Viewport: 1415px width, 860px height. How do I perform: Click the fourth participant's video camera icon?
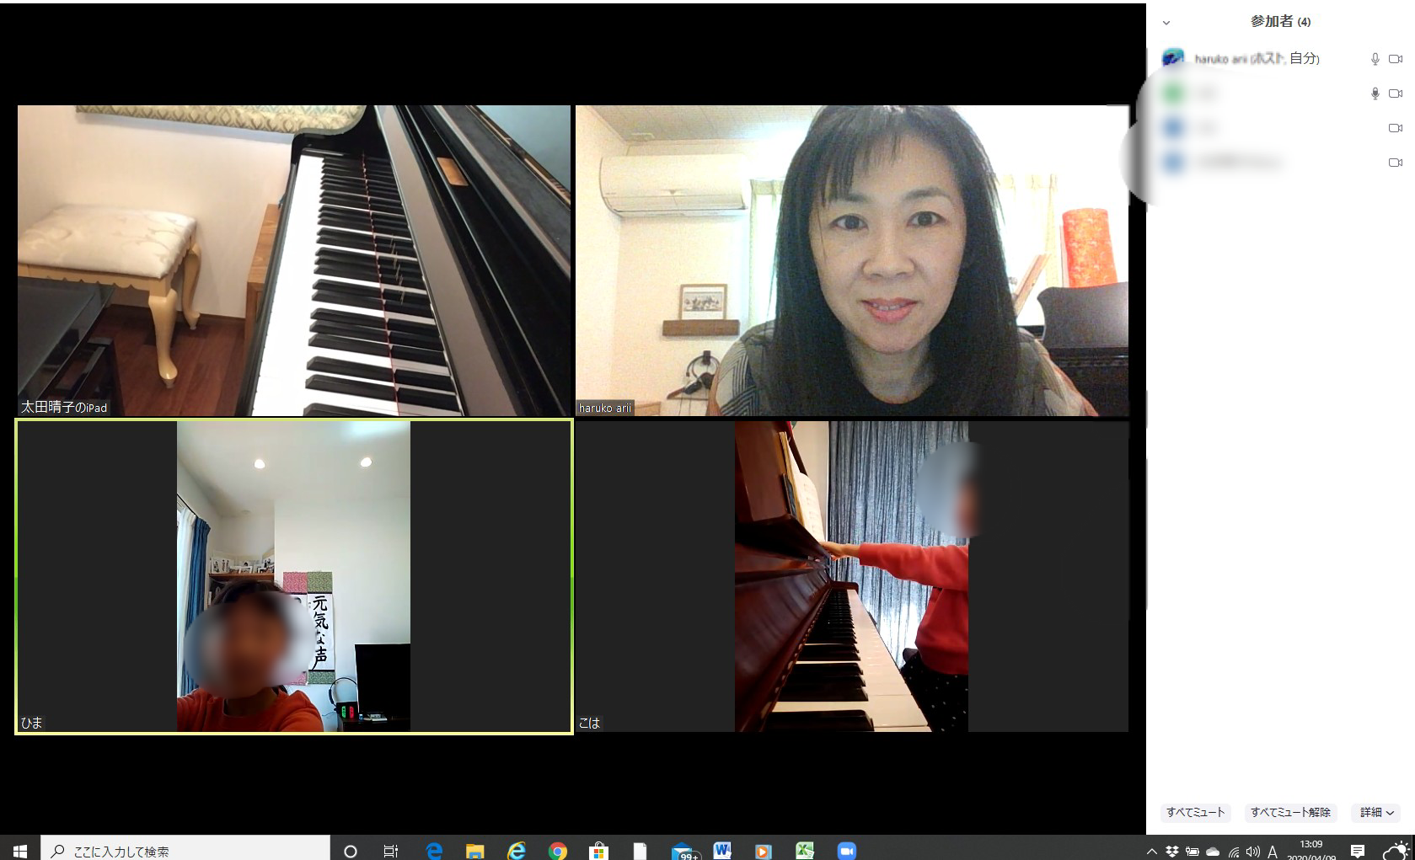pyautogui.click(x=1395, y=162)
